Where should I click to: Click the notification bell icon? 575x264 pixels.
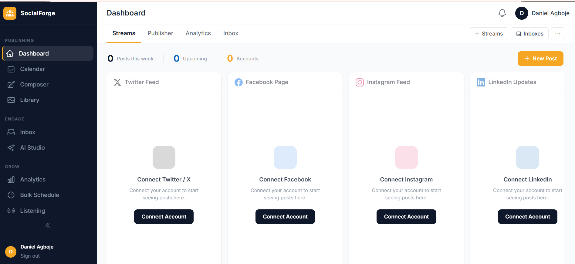click(502, 13)
